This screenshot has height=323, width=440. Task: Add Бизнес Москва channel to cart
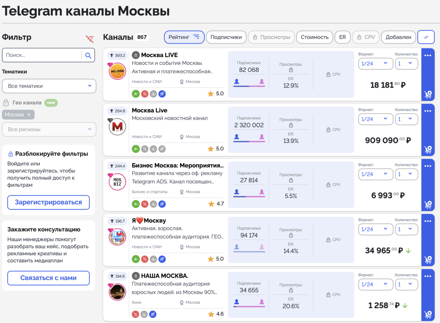[428, 205]
